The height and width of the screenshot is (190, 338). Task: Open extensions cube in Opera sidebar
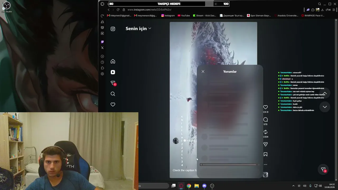102,68
